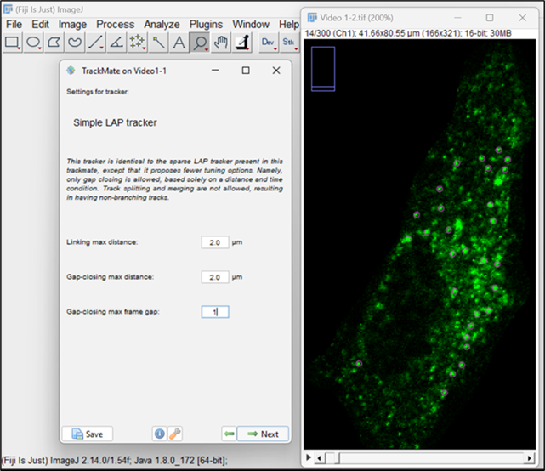Edit the Linking max distance field
The width and height of the screenshot is (545, 471).
215,242
